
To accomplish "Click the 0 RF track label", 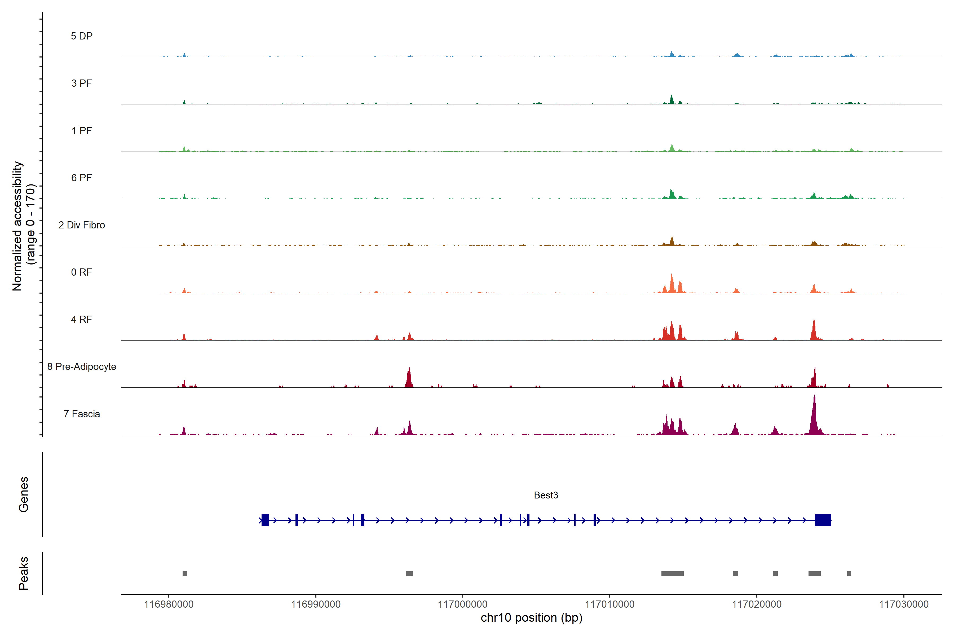I will [82, 272].
